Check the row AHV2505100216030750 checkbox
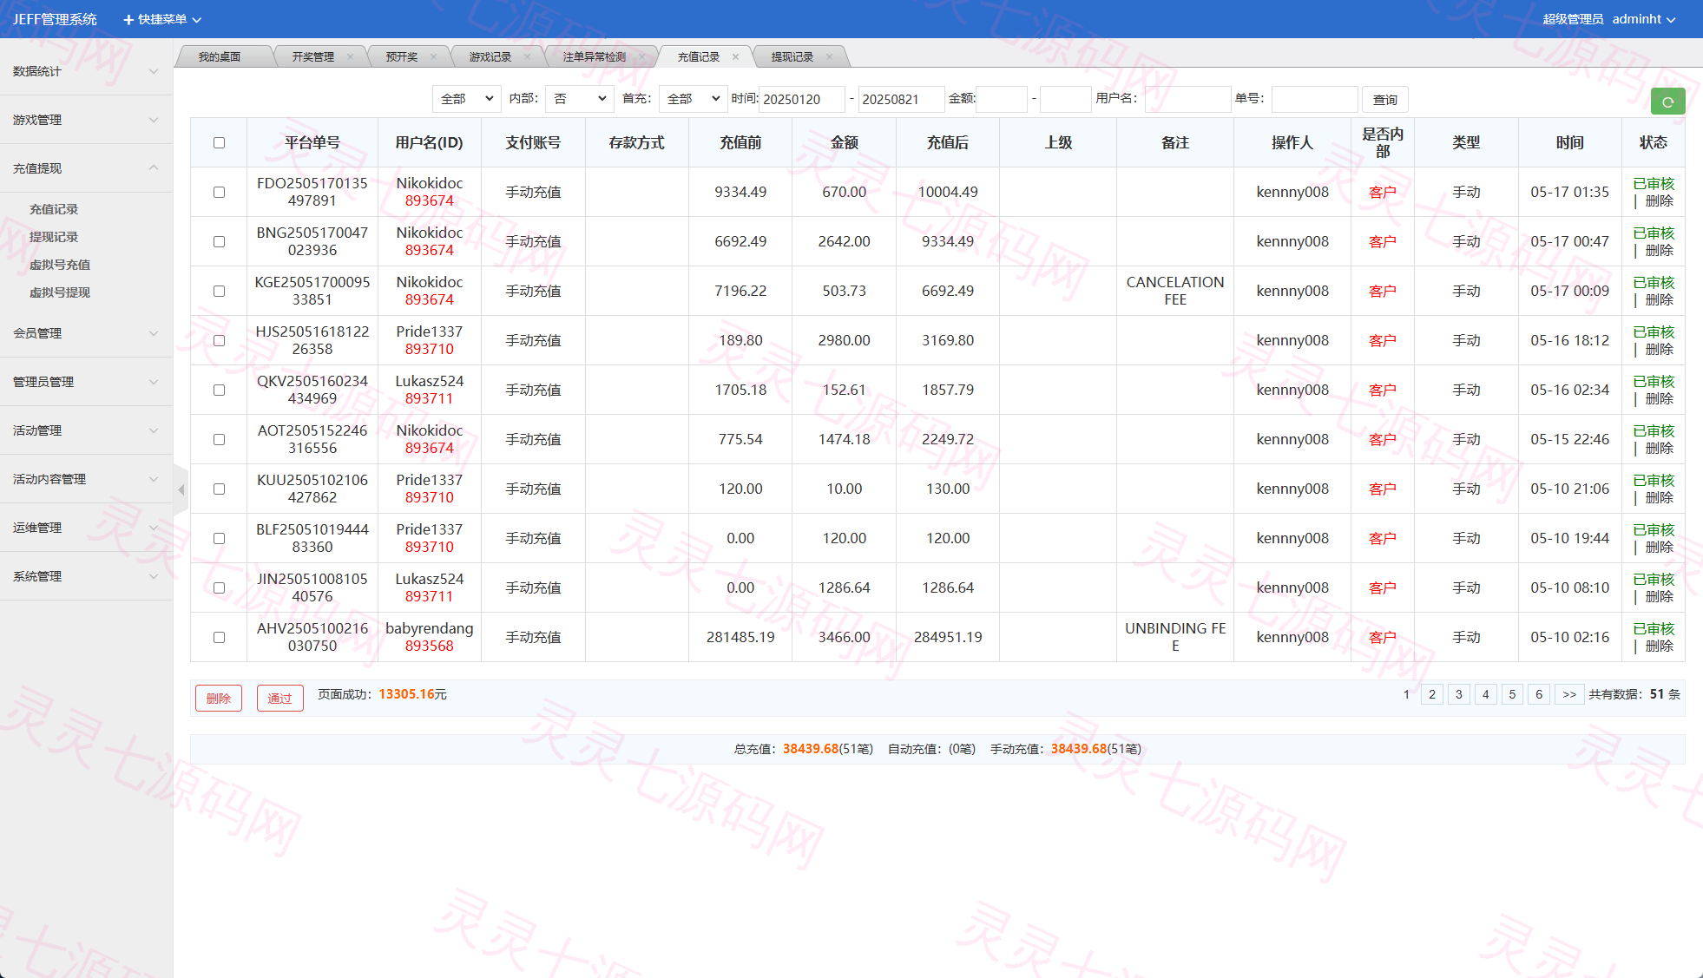 coord(219,638)
